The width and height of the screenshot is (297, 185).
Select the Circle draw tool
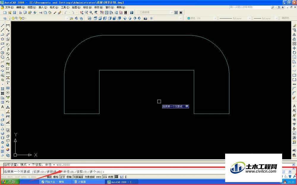point(2,53)
